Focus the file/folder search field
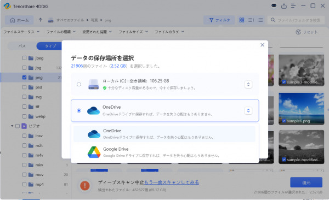This screenshot has height=200, width=329. (296, 20)
